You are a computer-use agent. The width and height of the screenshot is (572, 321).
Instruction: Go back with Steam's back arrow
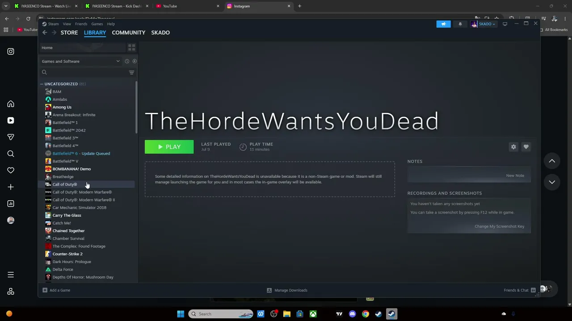coord(45,33)
